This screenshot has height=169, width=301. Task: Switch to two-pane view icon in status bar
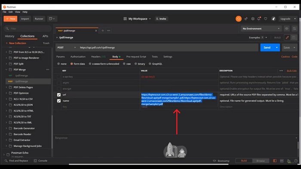[x=282, y=161]
